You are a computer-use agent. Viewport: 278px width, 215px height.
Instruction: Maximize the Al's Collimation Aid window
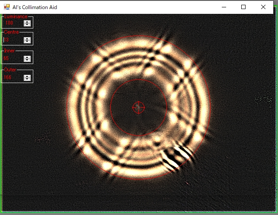(243, 7)
